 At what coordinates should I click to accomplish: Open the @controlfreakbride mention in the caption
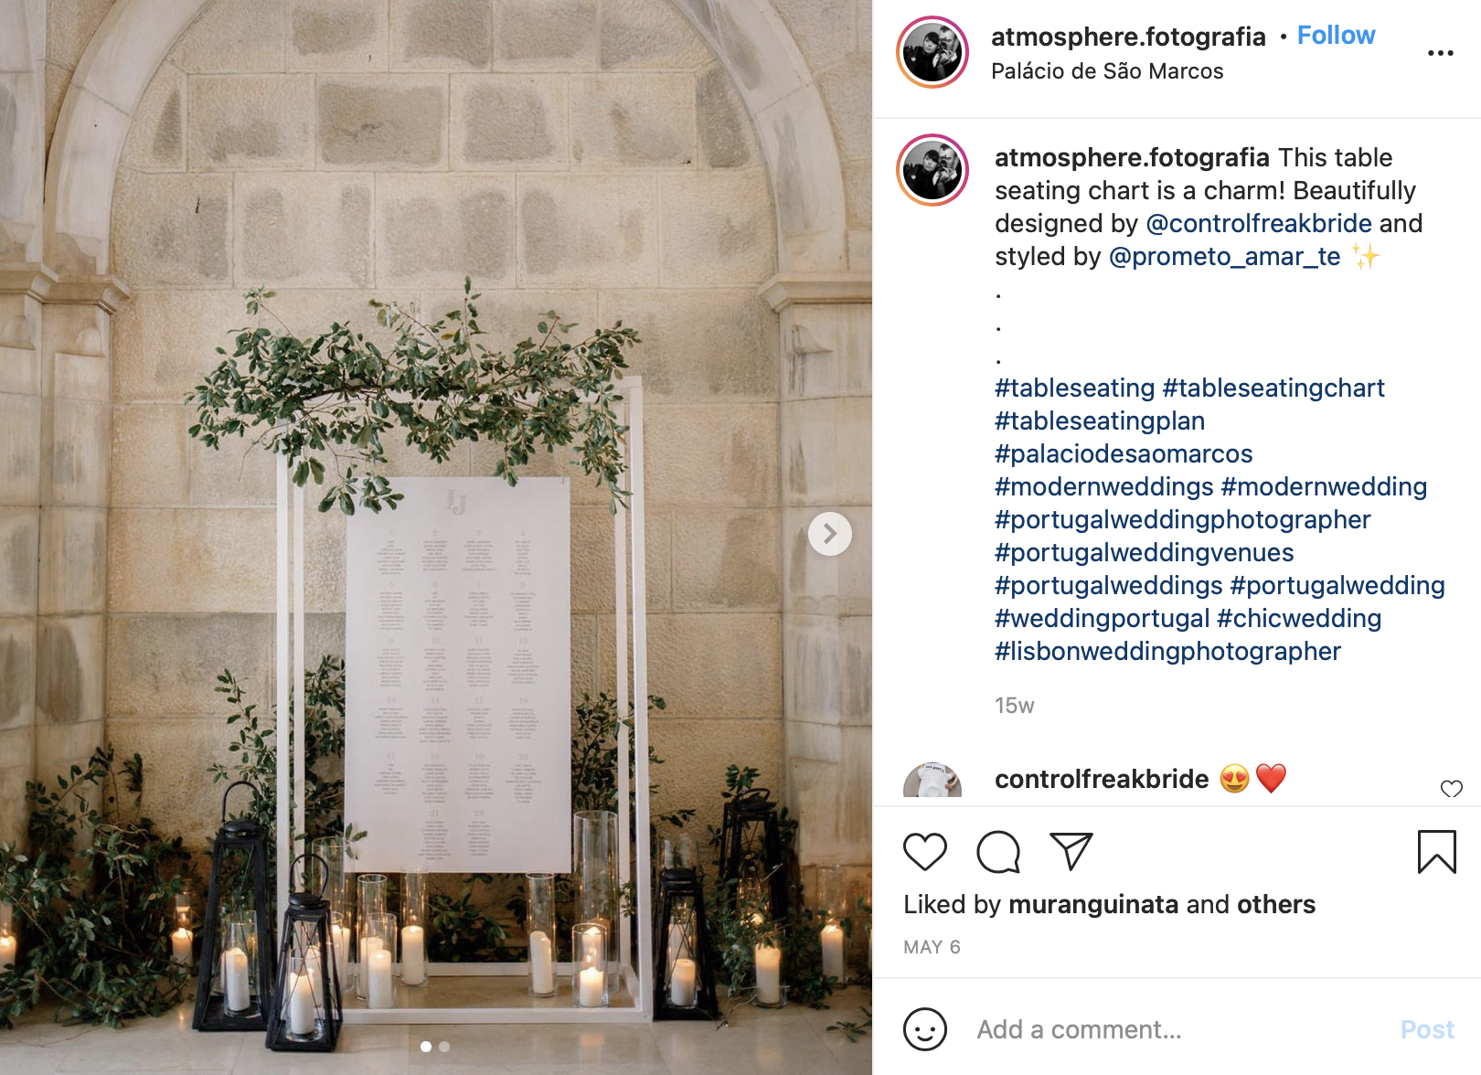point(1258,223)
